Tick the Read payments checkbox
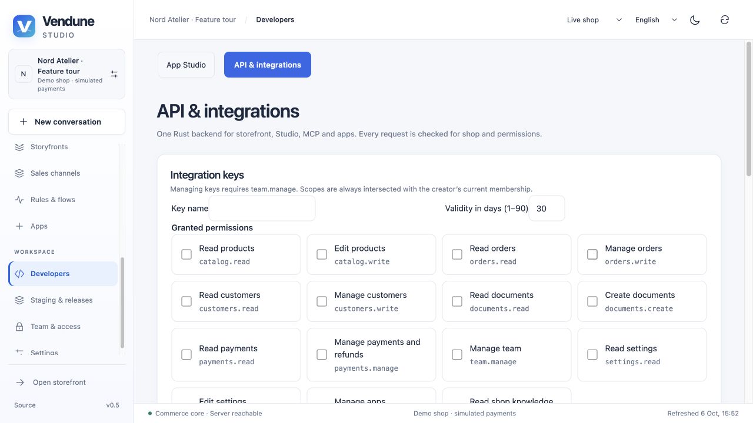This screenshot has height=423, width=753. pyautogui.click(x=186, y=355)
